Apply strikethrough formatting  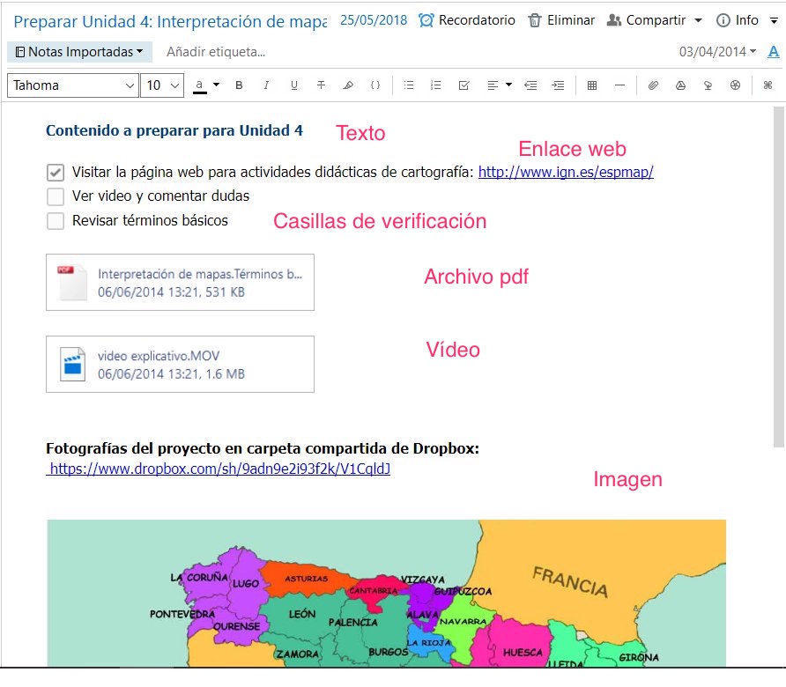click(321, 85)
